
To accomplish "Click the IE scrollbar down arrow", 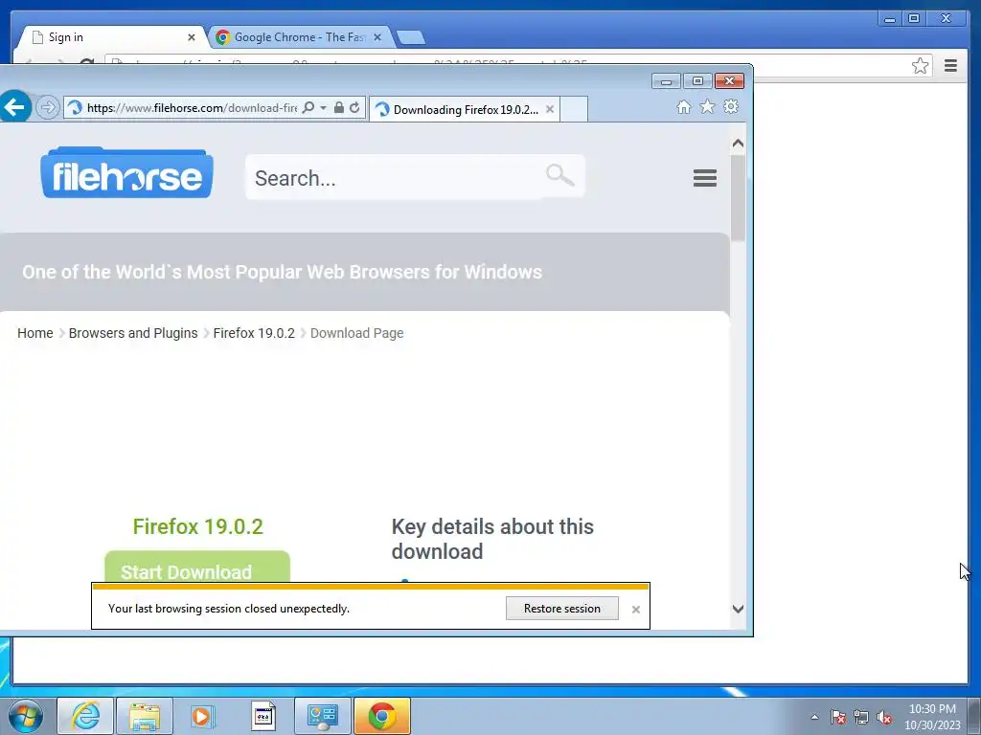I will pyautogui.click(x=739, y=609).
